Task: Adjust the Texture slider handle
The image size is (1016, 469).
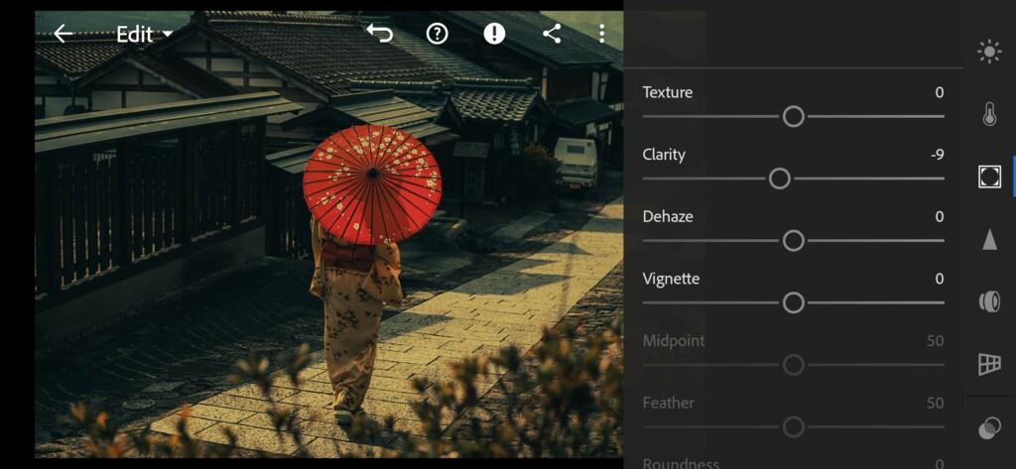Action: pos(793,117)
